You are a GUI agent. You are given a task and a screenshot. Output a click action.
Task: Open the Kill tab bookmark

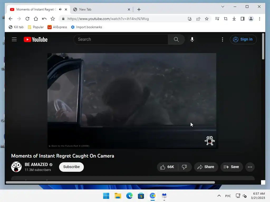tap(16, 27)
